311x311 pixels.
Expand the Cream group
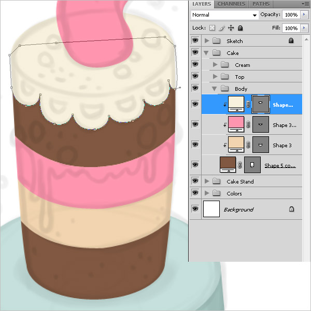(x=215, y=64)
